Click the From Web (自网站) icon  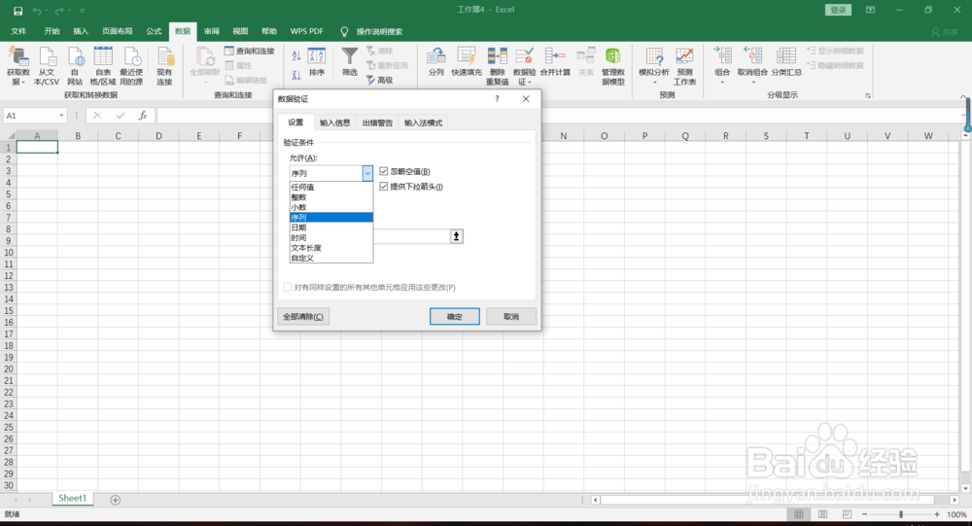[75, 57]
